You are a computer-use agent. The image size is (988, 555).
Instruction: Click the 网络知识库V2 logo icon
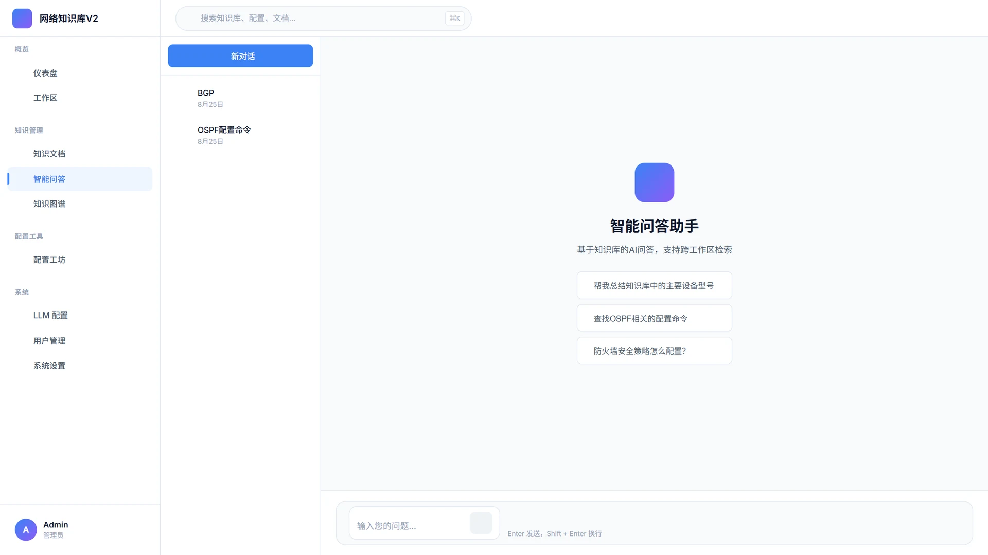tap(22, 18)
